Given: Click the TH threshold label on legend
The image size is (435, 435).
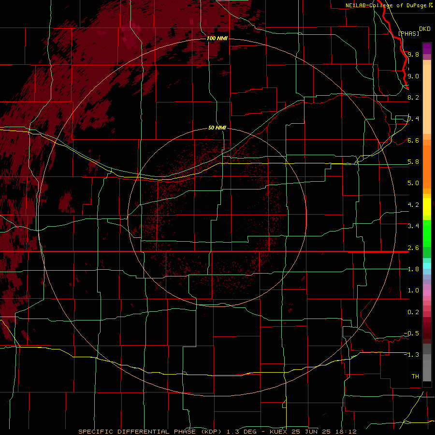Looking at the screenshot, I should (415, 377).
